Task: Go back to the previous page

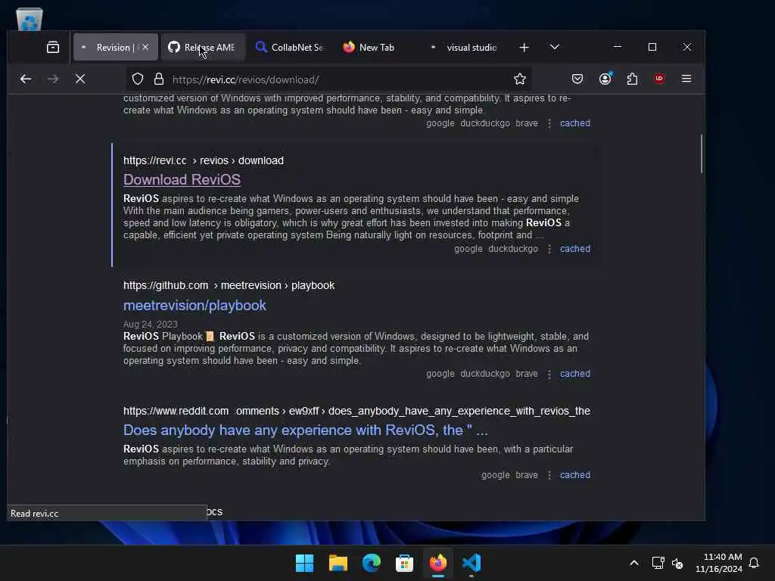Action: pyautogui.click(x=26, y=79)
